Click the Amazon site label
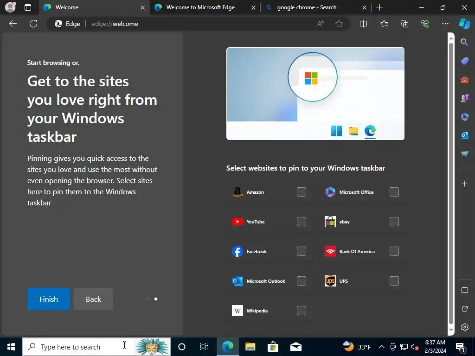 [255, 192]
